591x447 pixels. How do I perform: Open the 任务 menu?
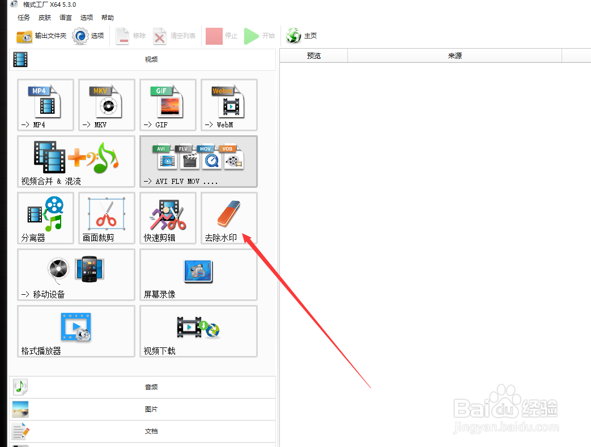click(x=23, y=18)
